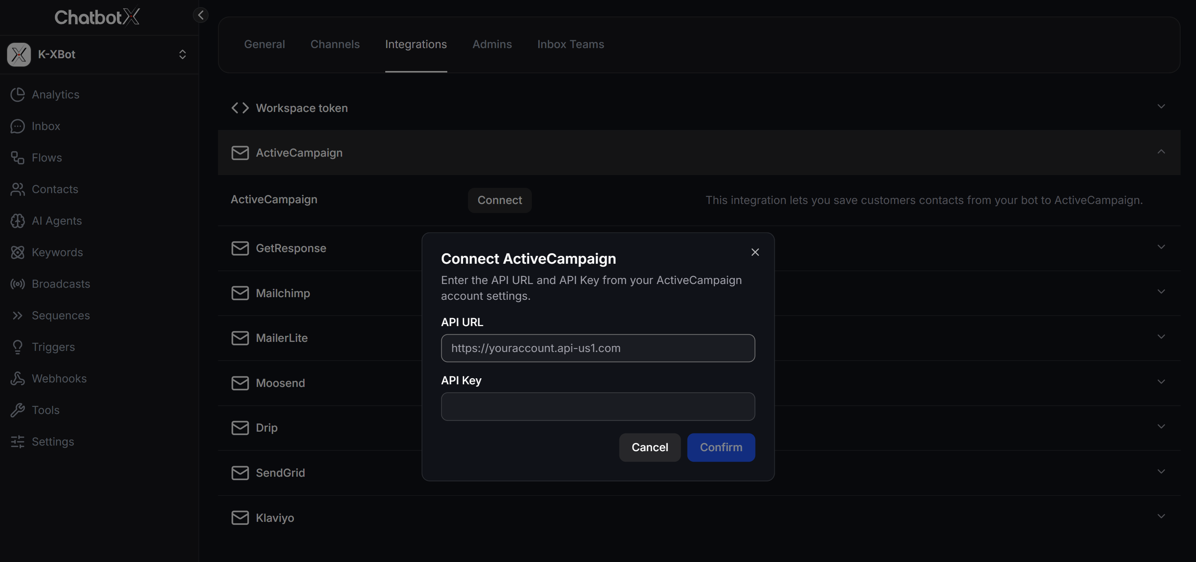Open the K-XBot workspace switcher arrows
Image resolution: width=1196 pixels, height=562 pixels.
tap(182, 54)
